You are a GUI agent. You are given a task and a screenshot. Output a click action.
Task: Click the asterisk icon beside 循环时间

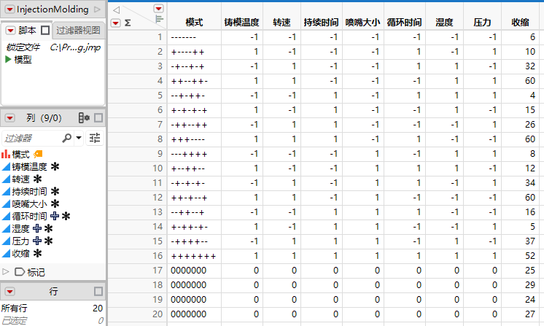66,216
